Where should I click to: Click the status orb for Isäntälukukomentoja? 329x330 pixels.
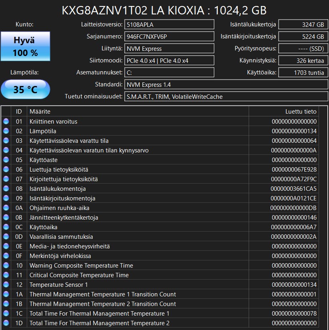[6, 188]
